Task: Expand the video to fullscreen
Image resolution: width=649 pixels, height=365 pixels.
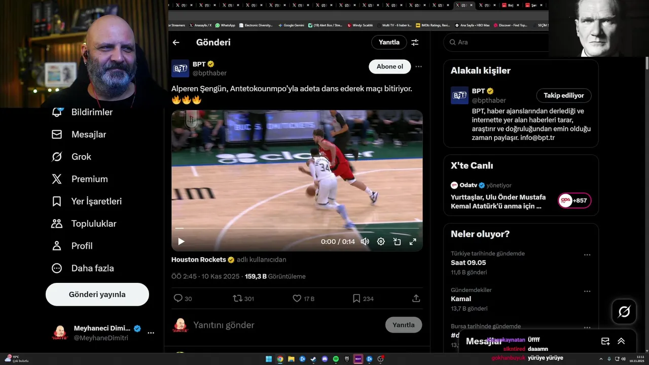Action: 413,242
